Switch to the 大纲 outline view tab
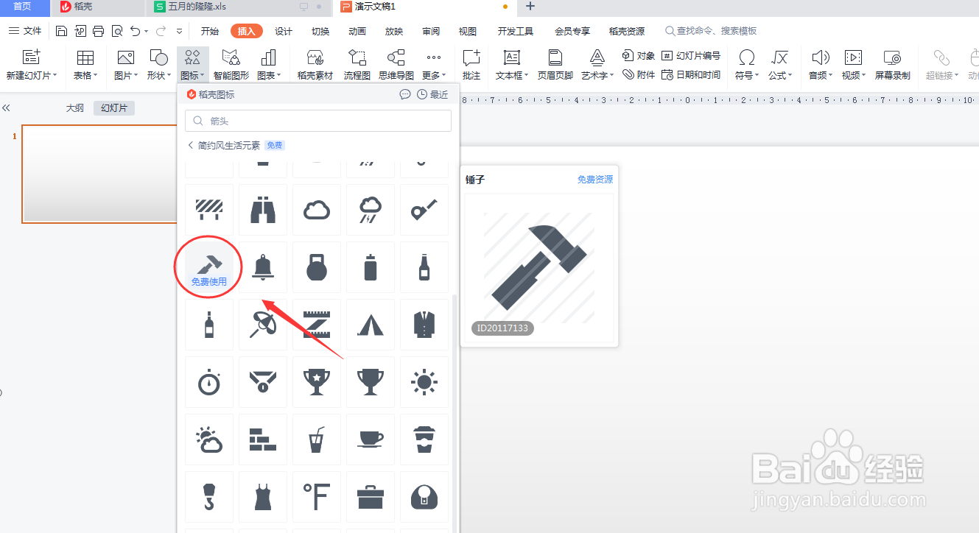 point(75,108)
